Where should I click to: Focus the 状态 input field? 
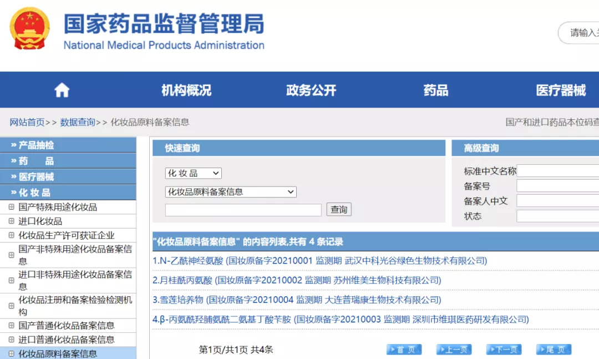[558, 216]
